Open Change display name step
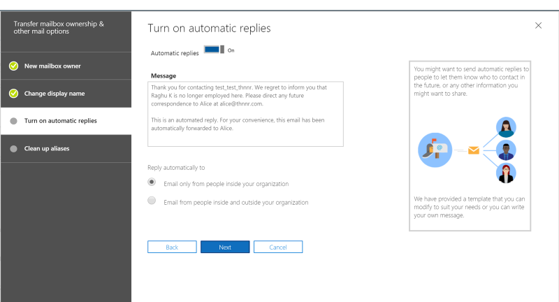559x302 pixels. point(55,93)
